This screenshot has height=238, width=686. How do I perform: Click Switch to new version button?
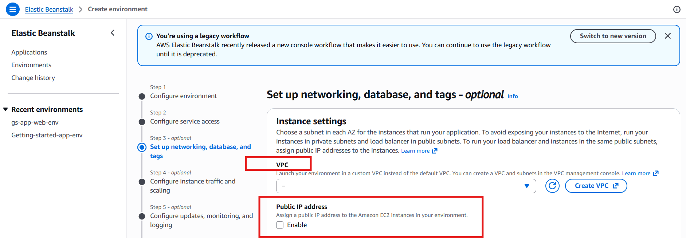[613, 36]
